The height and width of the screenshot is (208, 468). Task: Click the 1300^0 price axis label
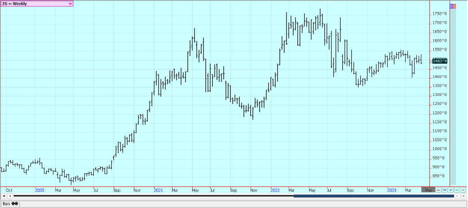(x=440, y=95)
